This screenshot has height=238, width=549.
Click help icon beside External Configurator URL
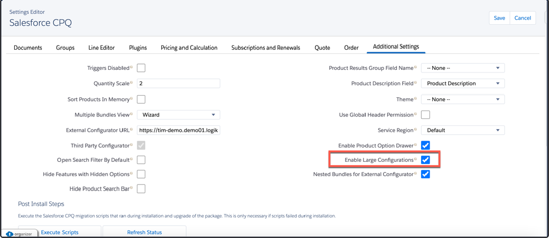131,129
